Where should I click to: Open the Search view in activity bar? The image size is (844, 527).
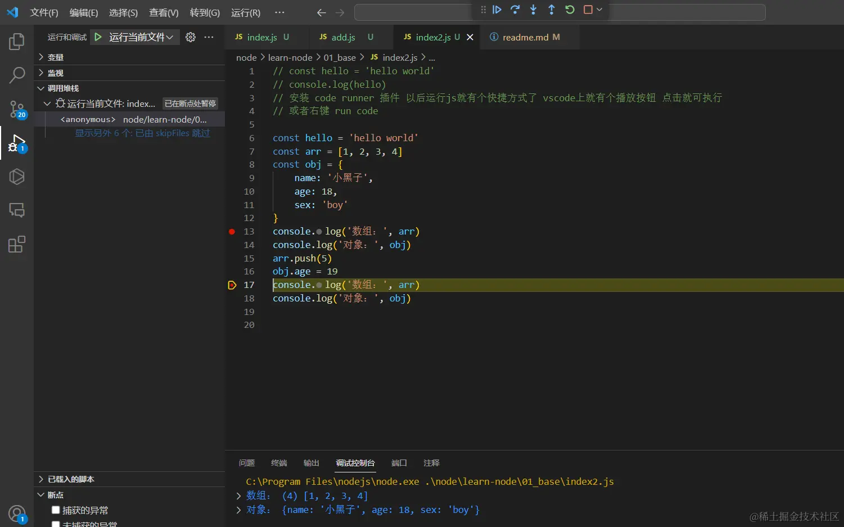coord(17,75)
